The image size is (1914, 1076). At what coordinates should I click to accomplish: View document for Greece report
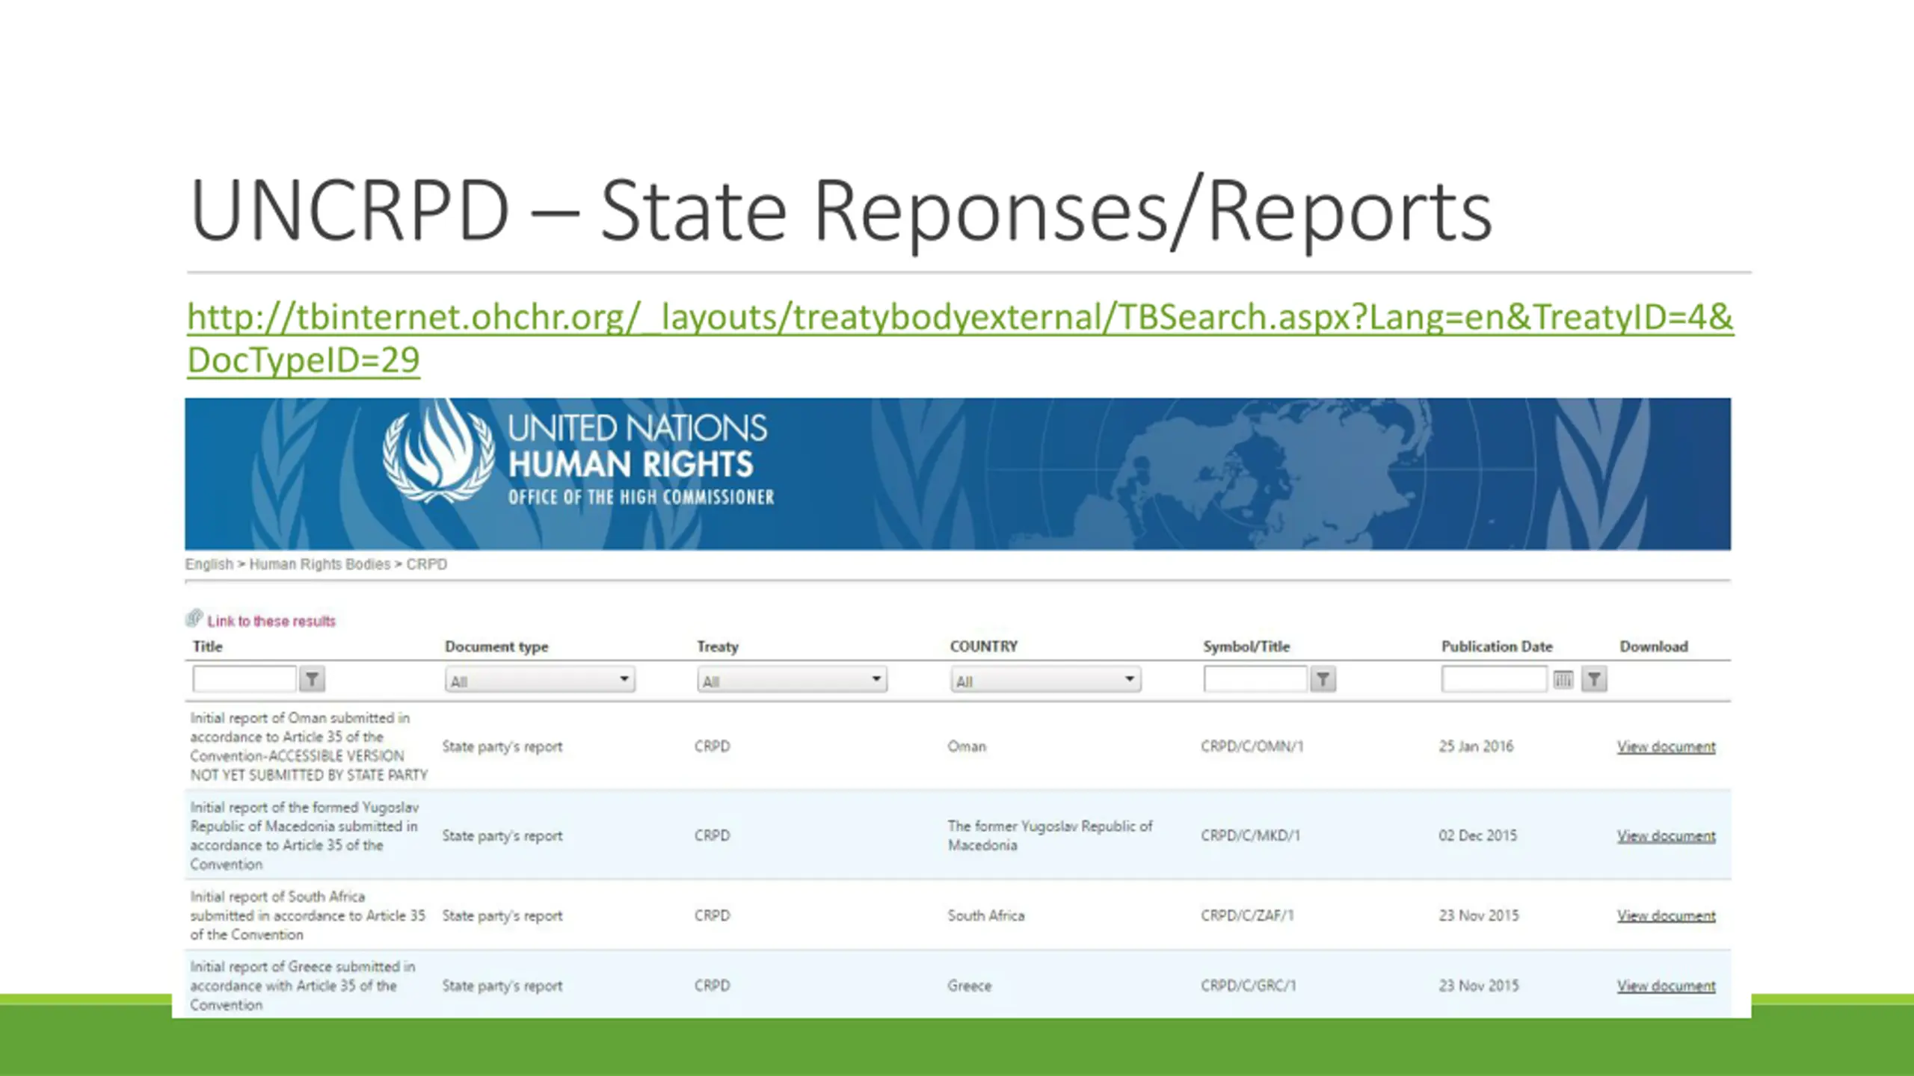(x=1667, y=986)
